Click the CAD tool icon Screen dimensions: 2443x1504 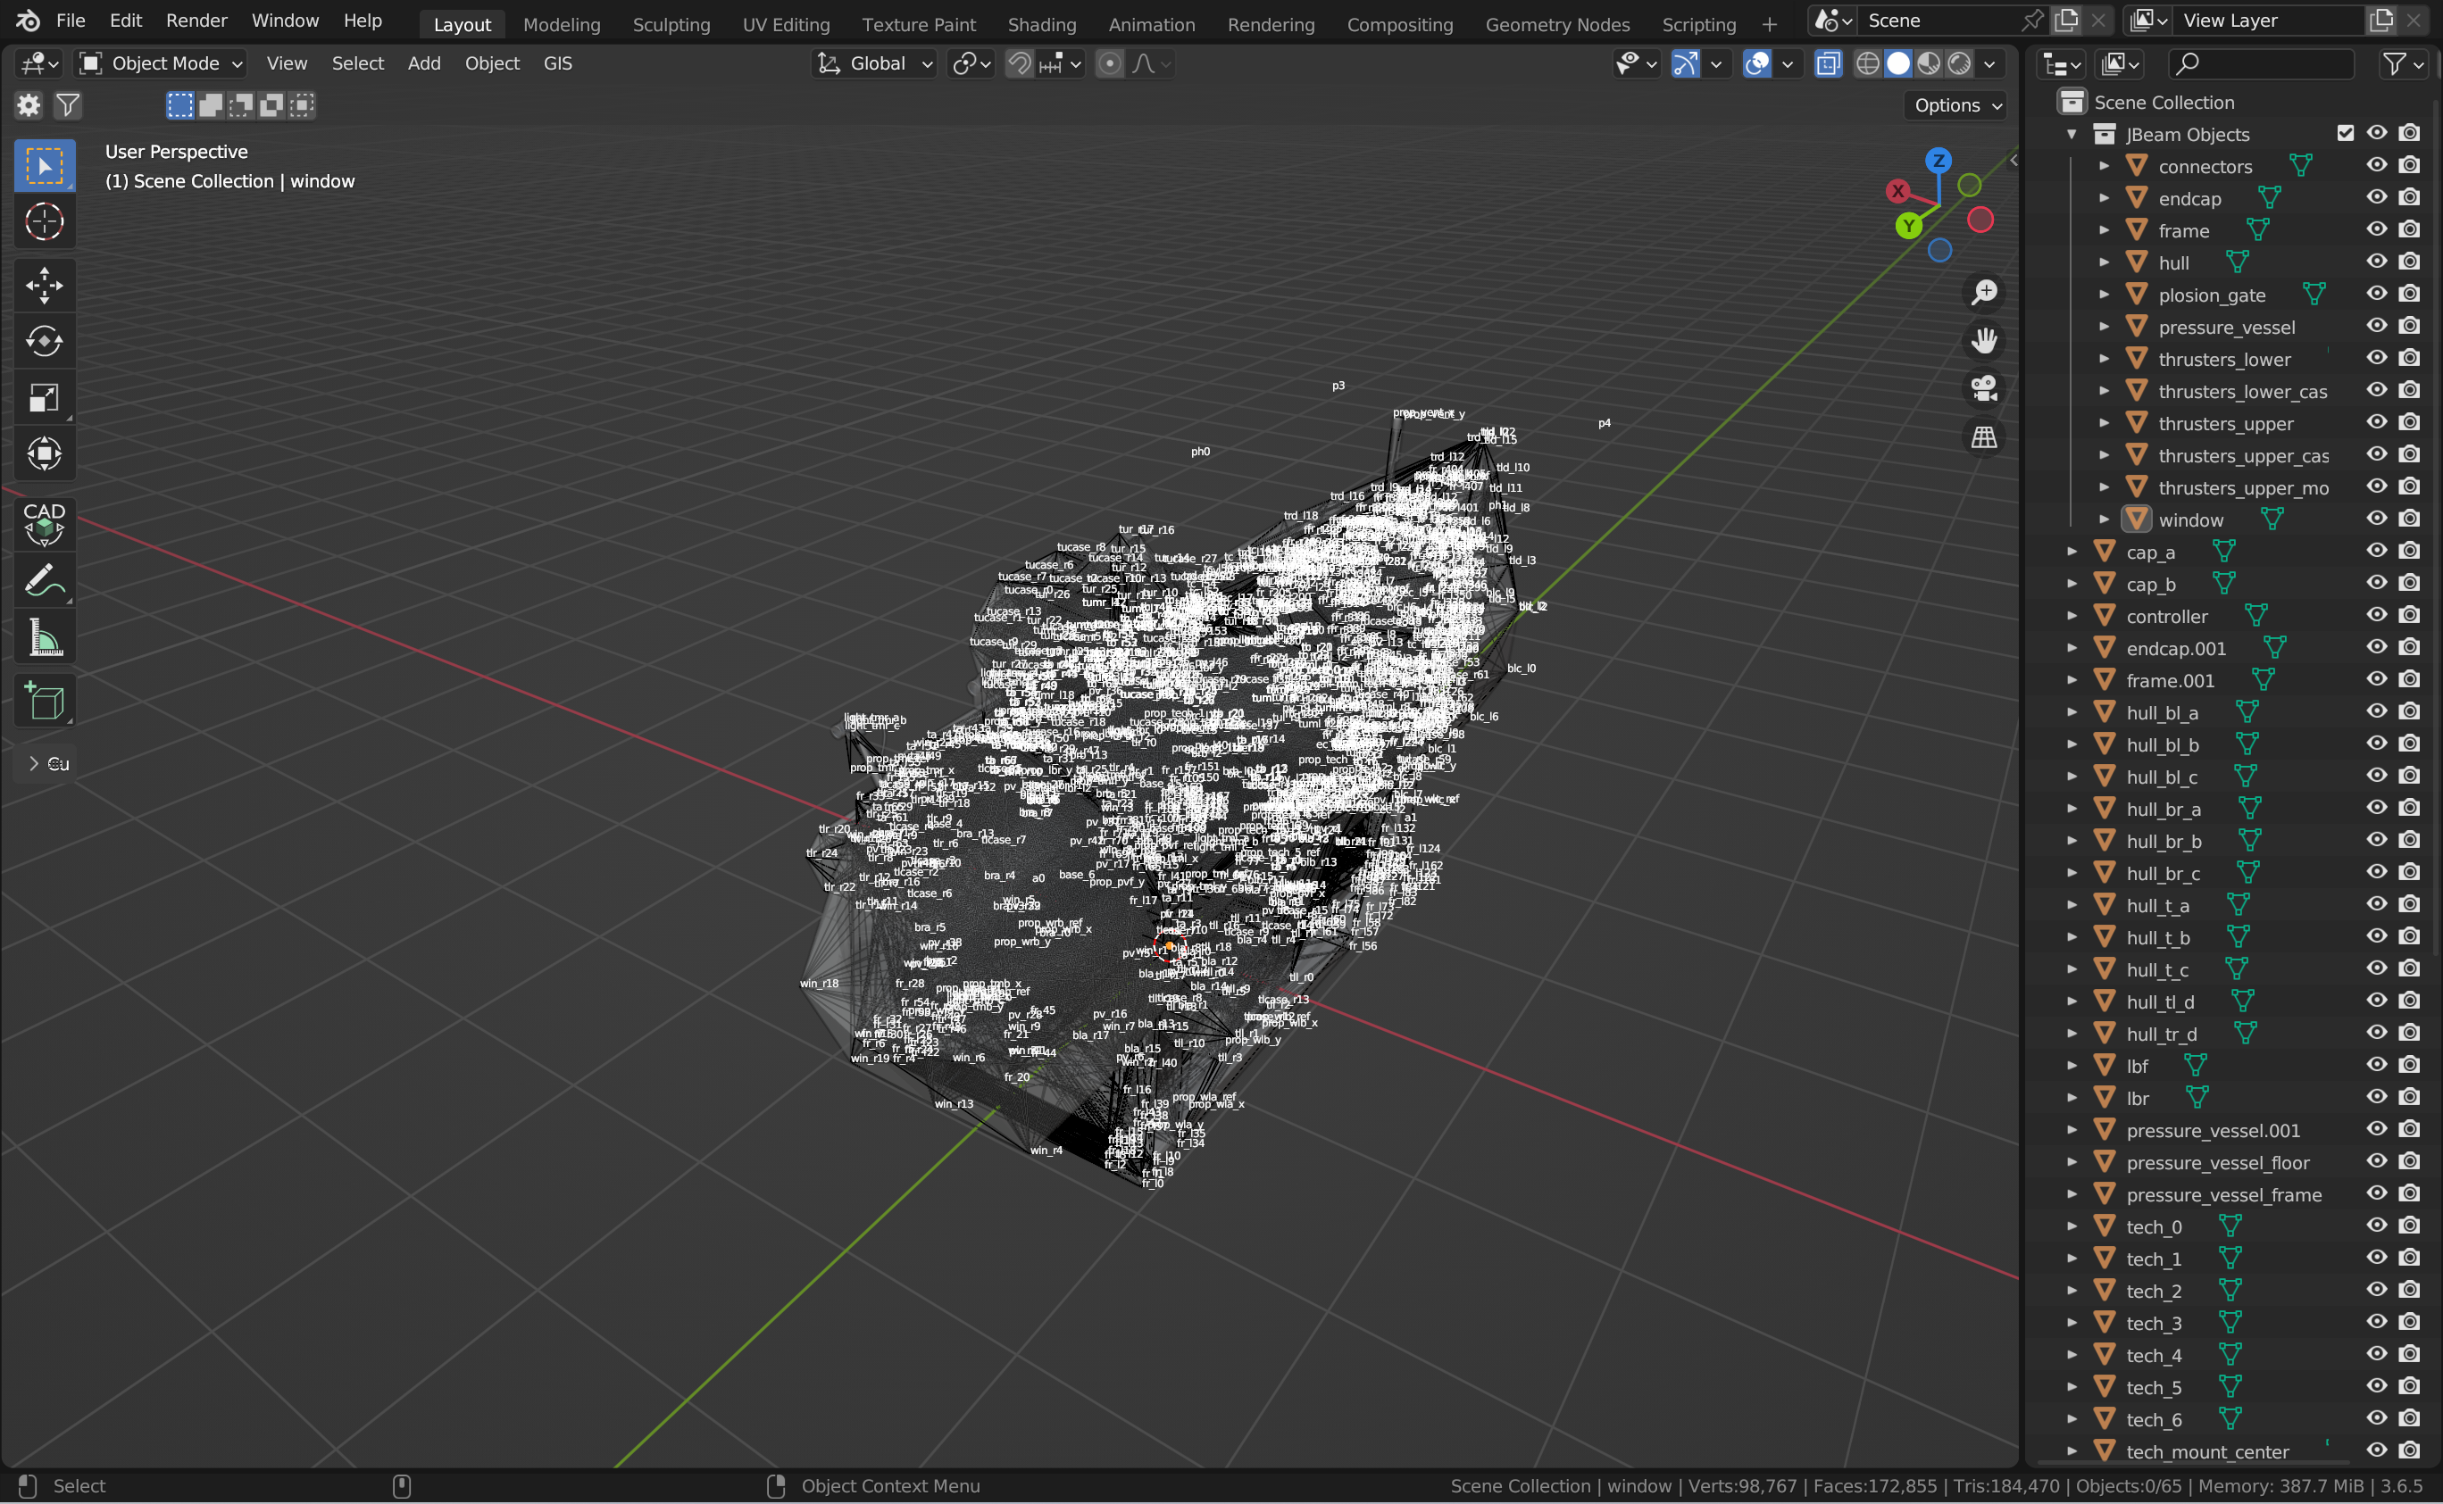pos(44,523)
